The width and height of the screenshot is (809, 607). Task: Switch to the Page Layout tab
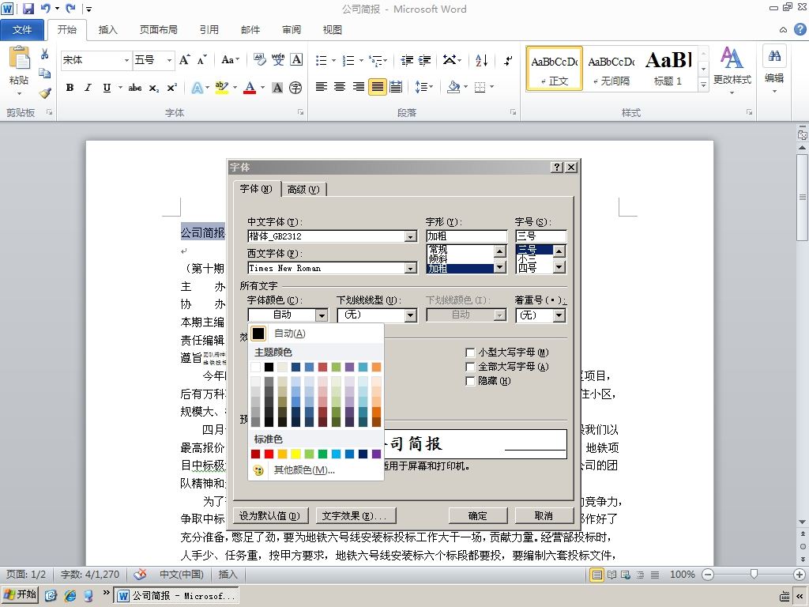pos(158,30)
